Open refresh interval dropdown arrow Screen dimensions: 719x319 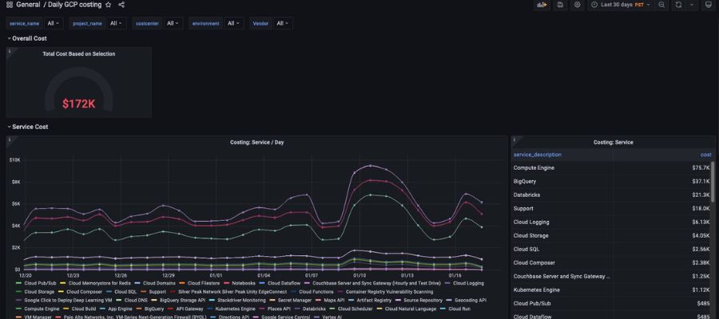point(692,5)
